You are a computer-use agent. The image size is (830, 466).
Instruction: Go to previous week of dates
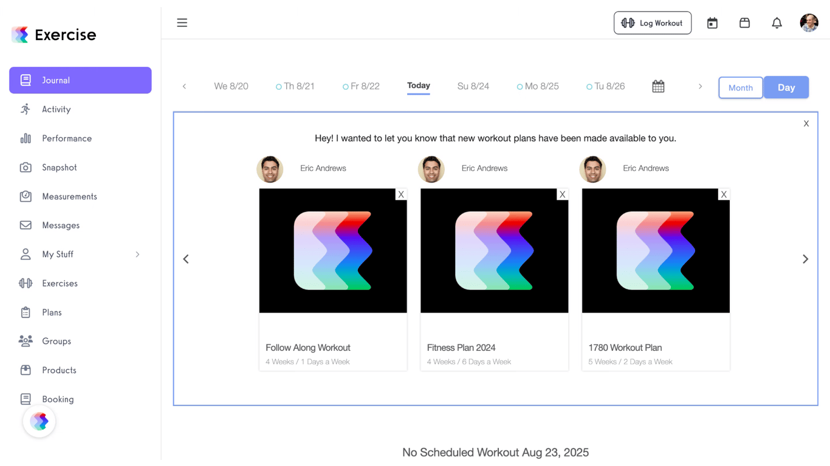[184, 86]
